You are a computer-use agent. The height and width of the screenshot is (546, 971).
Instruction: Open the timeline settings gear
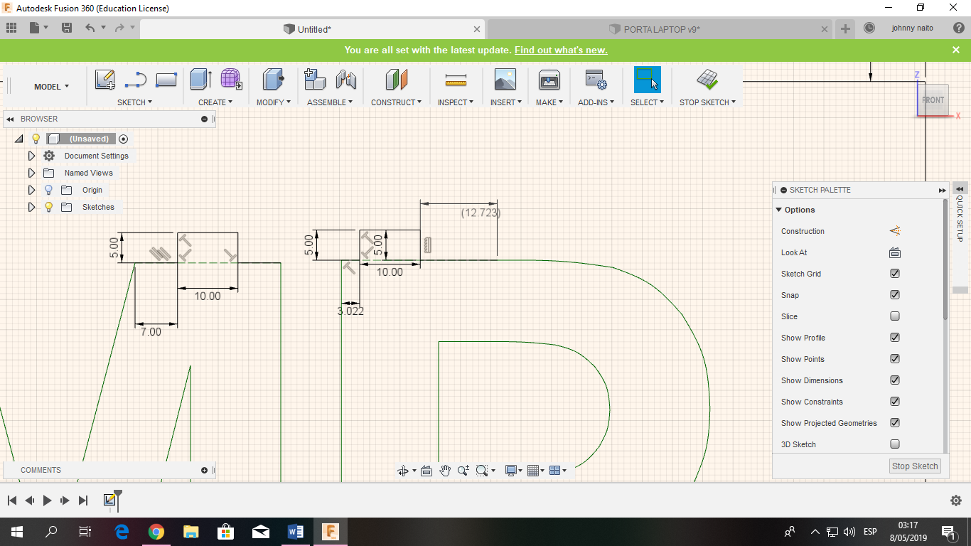(956, 500)
